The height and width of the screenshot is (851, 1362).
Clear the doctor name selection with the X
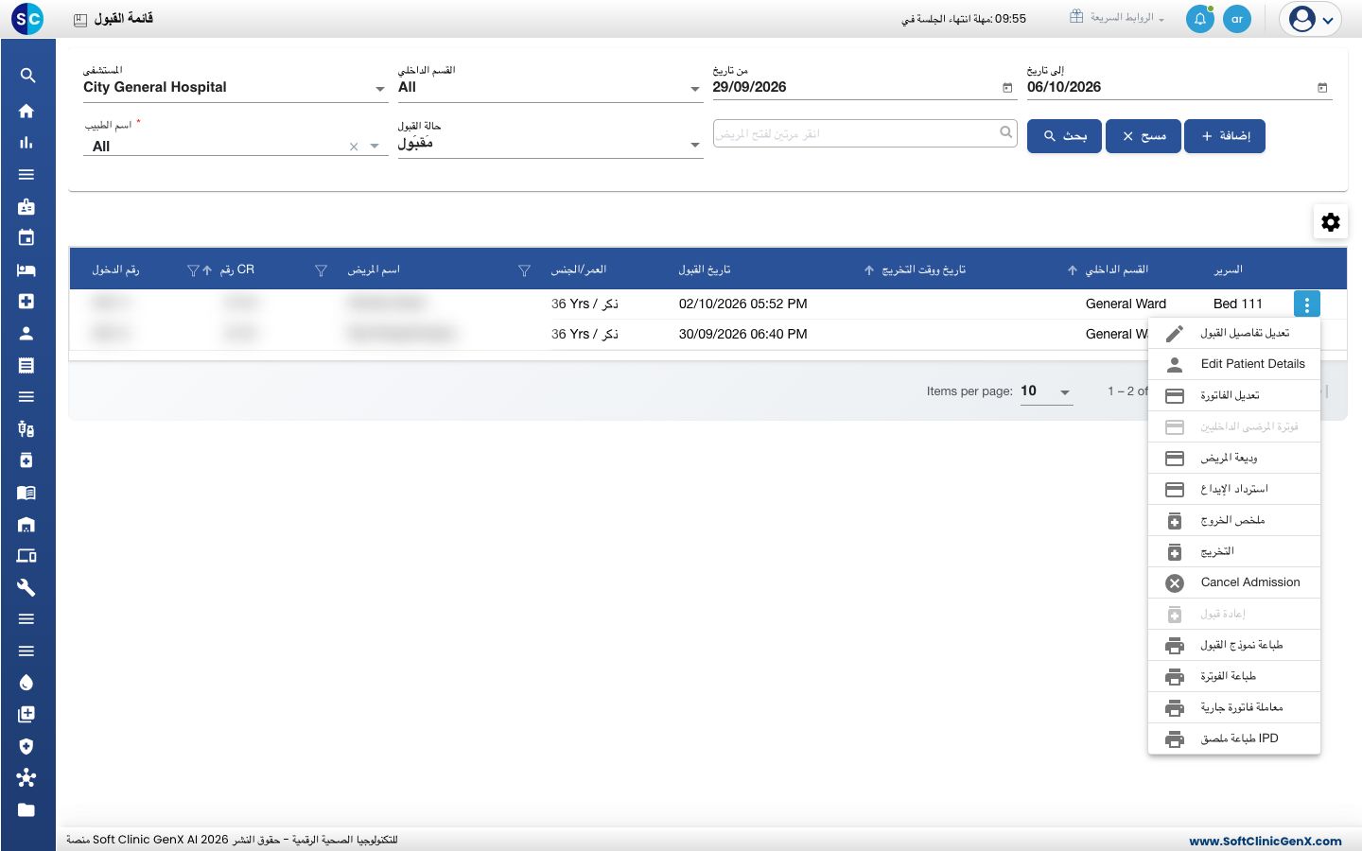click(x=354, y=147)
